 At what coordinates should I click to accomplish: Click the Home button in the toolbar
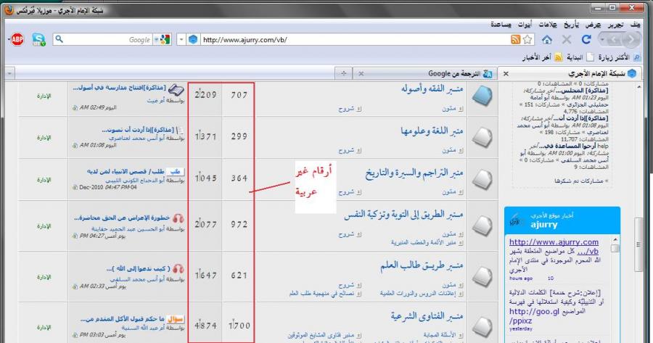pyautogui.click(x=547, y=40)
